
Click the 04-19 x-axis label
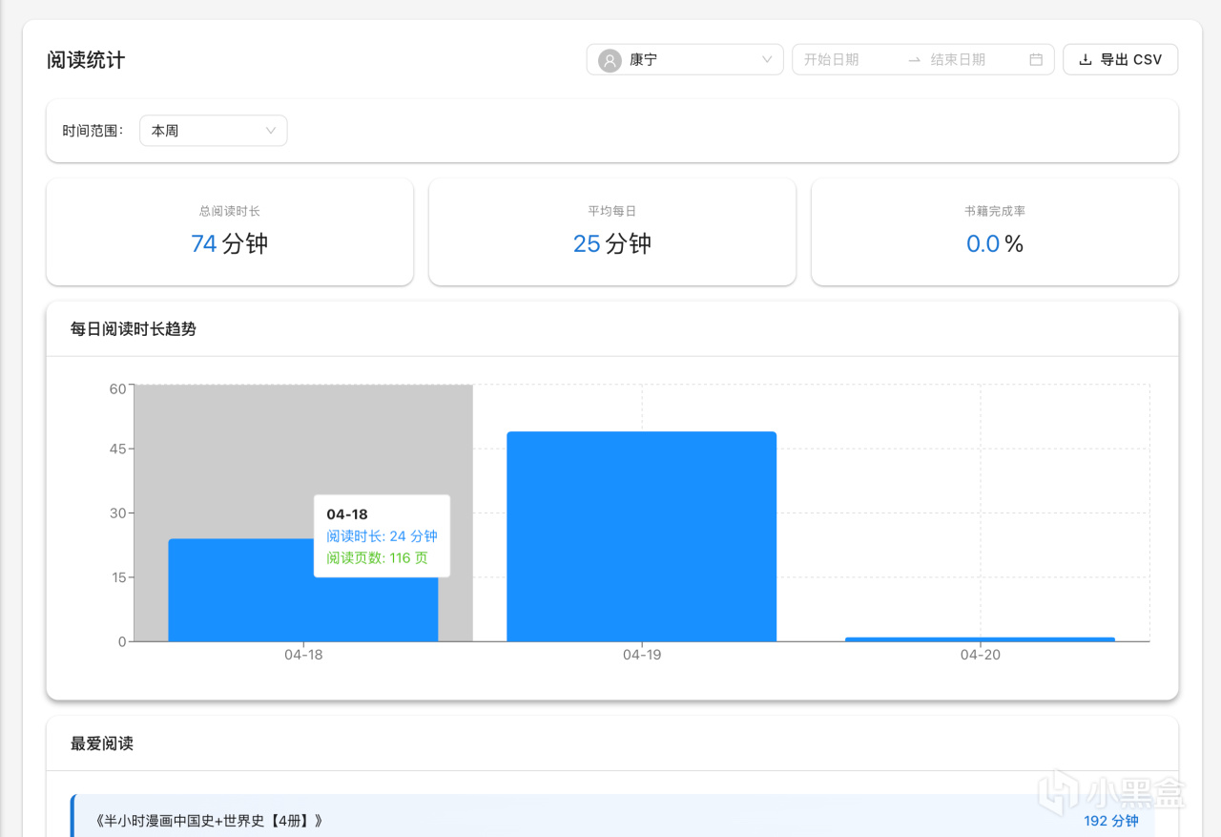tap(642, 656)
